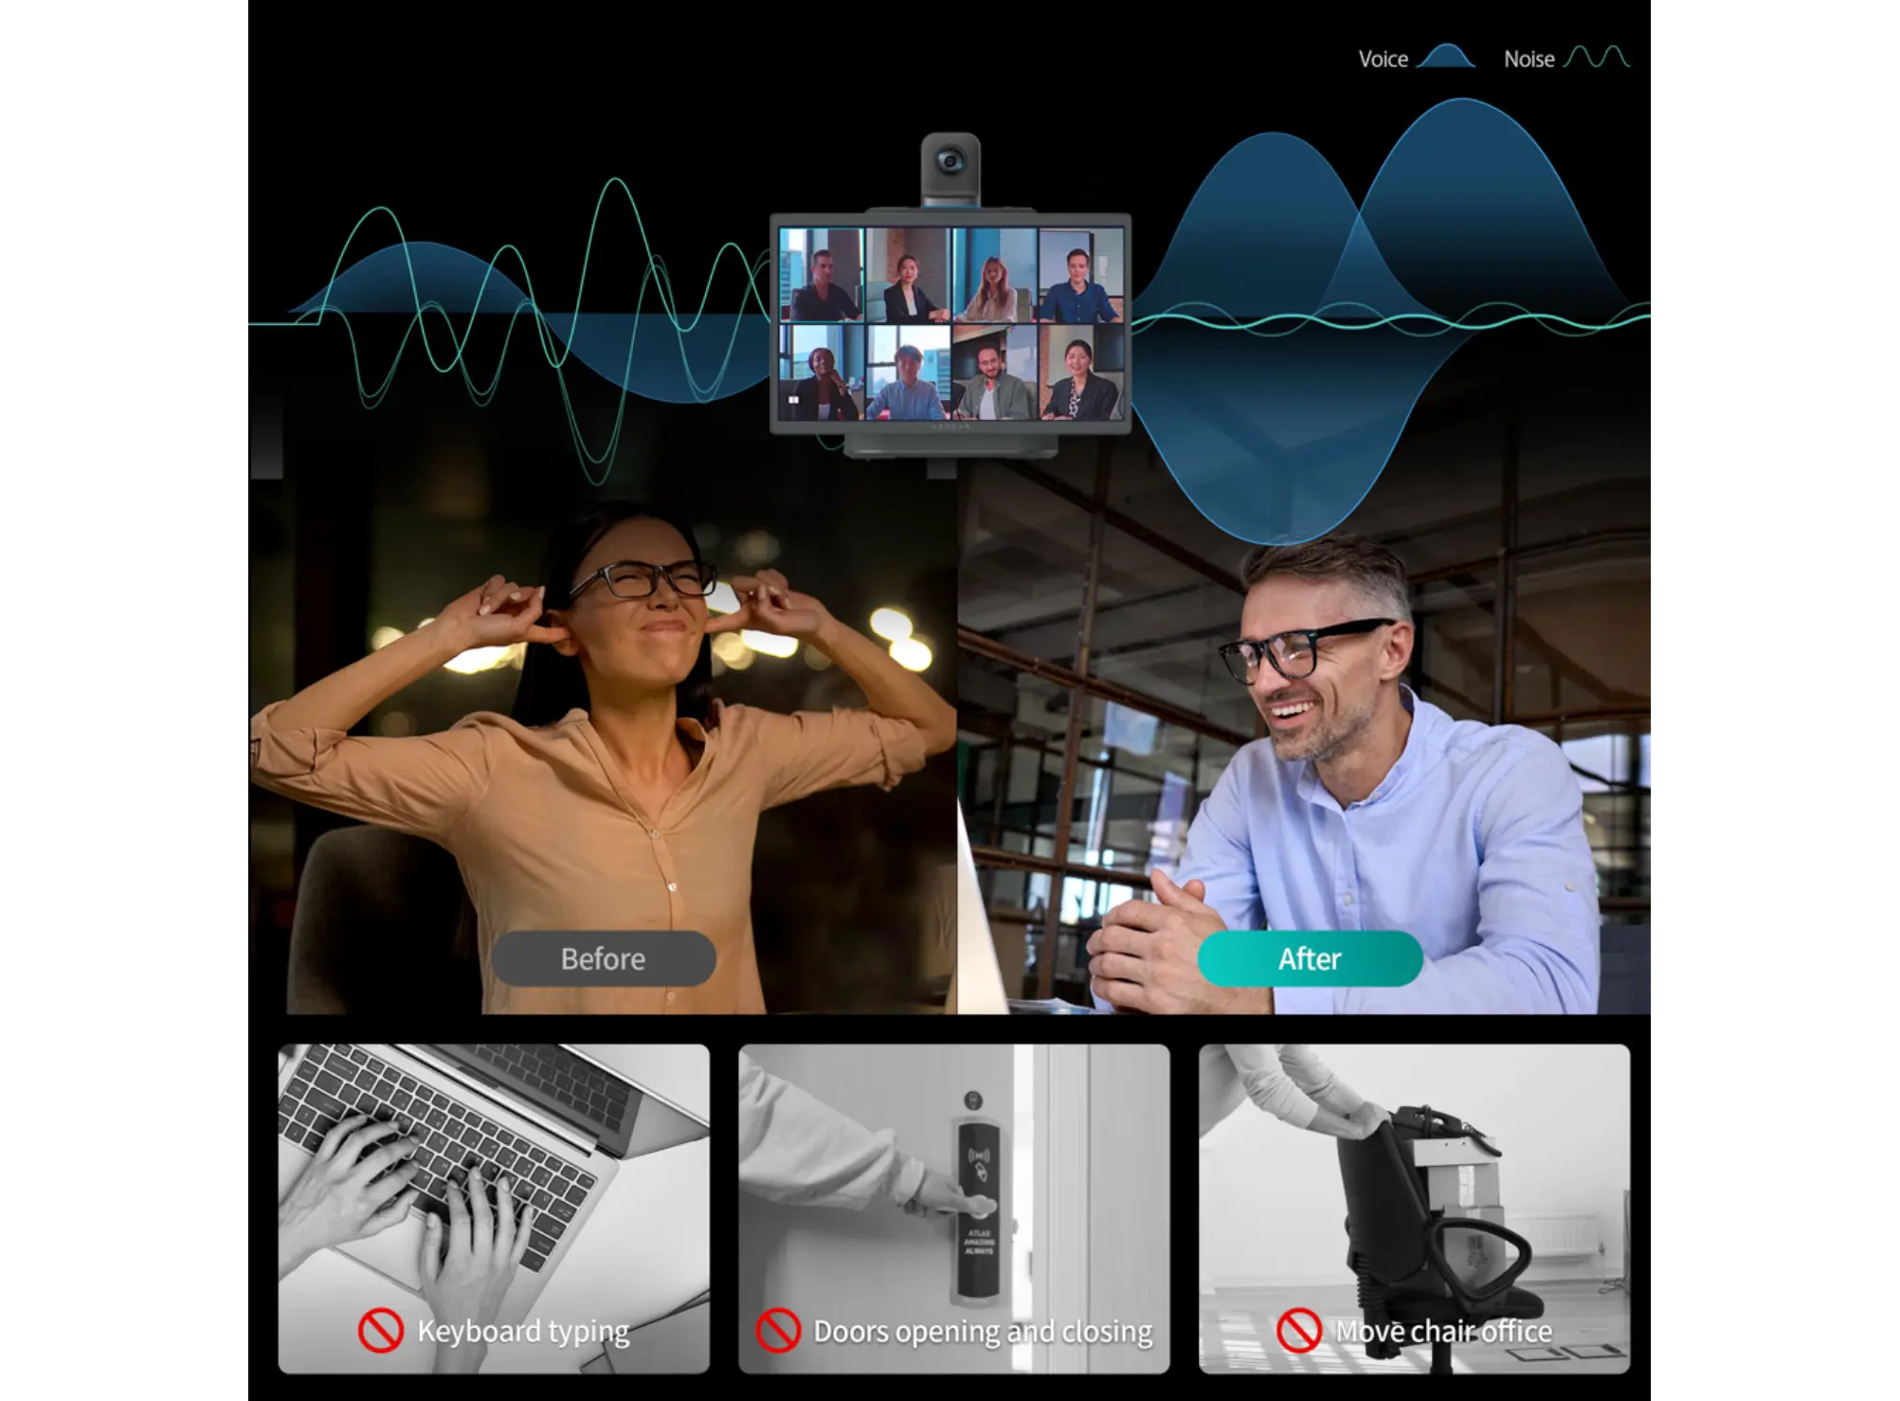Click the pause icon in video grid
1900x1401 pixels.
pos(793,400)
